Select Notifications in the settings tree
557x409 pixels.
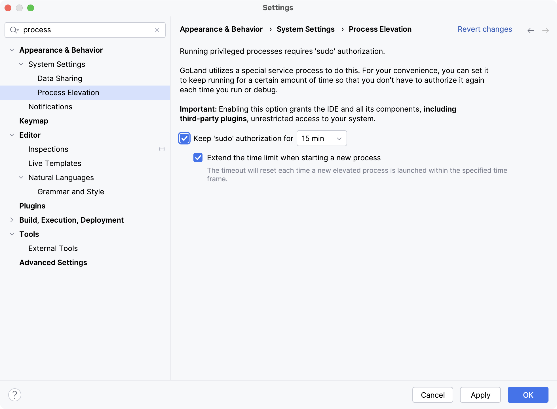(50, 106)
